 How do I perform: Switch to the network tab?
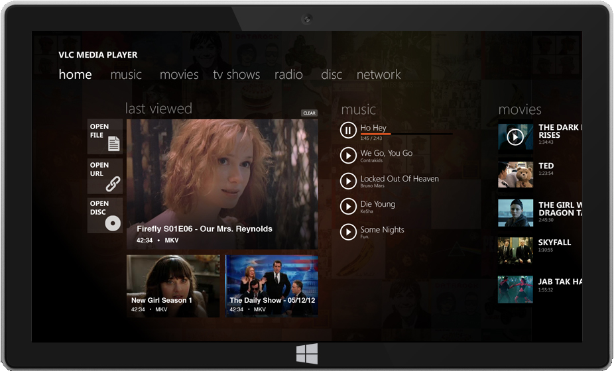click(x=379, y=74)
